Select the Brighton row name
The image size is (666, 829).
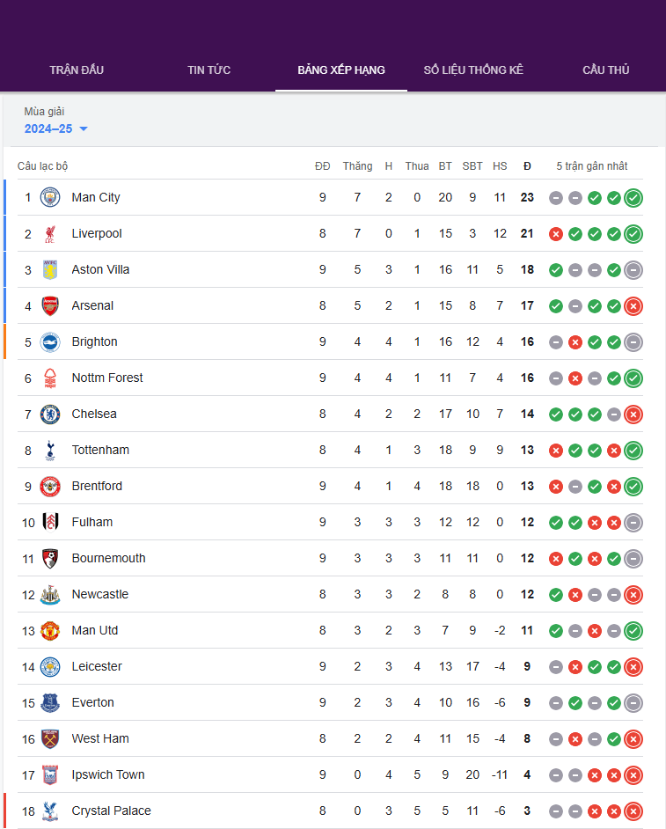pos(95,341)
